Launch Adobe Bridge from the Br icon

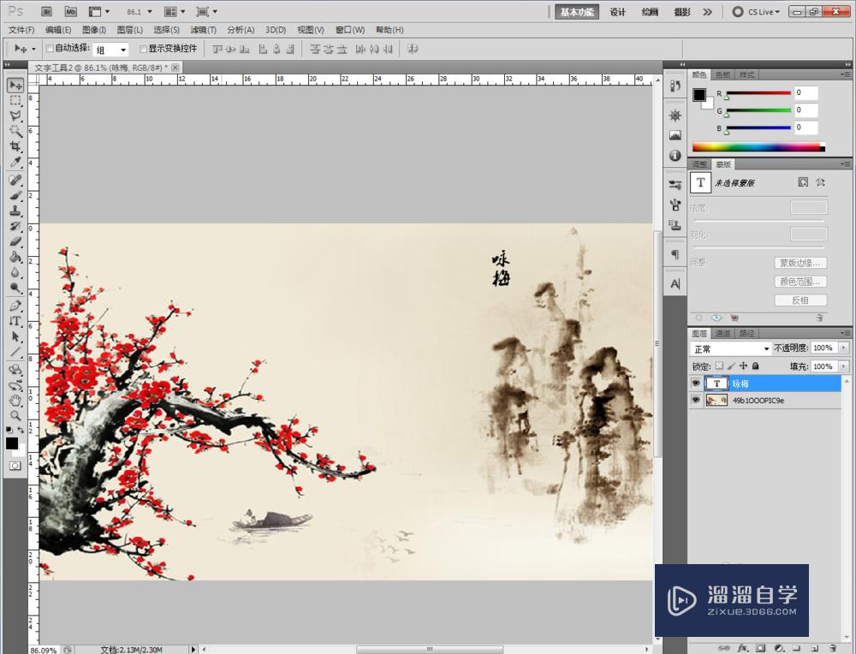[x=48, y=12]
